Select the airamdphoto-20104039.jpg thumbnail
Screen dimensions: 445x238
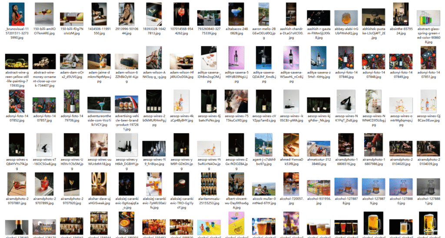[428, 149]
